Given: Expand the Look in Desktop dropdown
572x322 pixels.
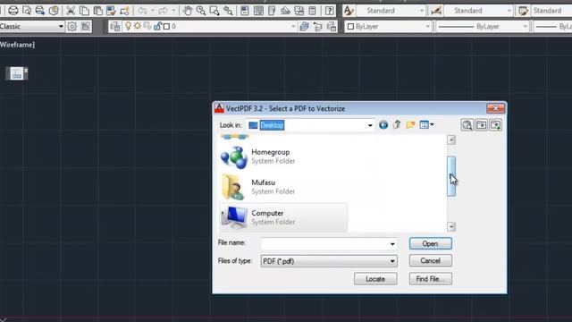Looking at the screenshot, I should point(370,125).
